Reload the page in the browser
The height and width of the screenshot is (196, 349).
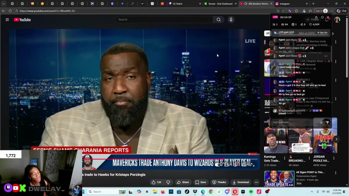coord(10,11)
